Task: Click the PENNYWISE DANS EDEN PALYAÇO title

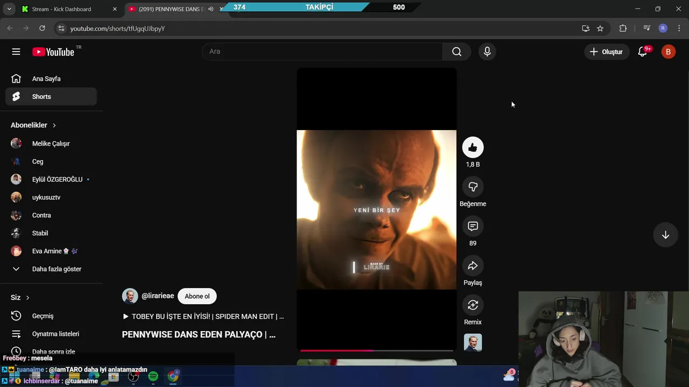Action: coord(199,334)
